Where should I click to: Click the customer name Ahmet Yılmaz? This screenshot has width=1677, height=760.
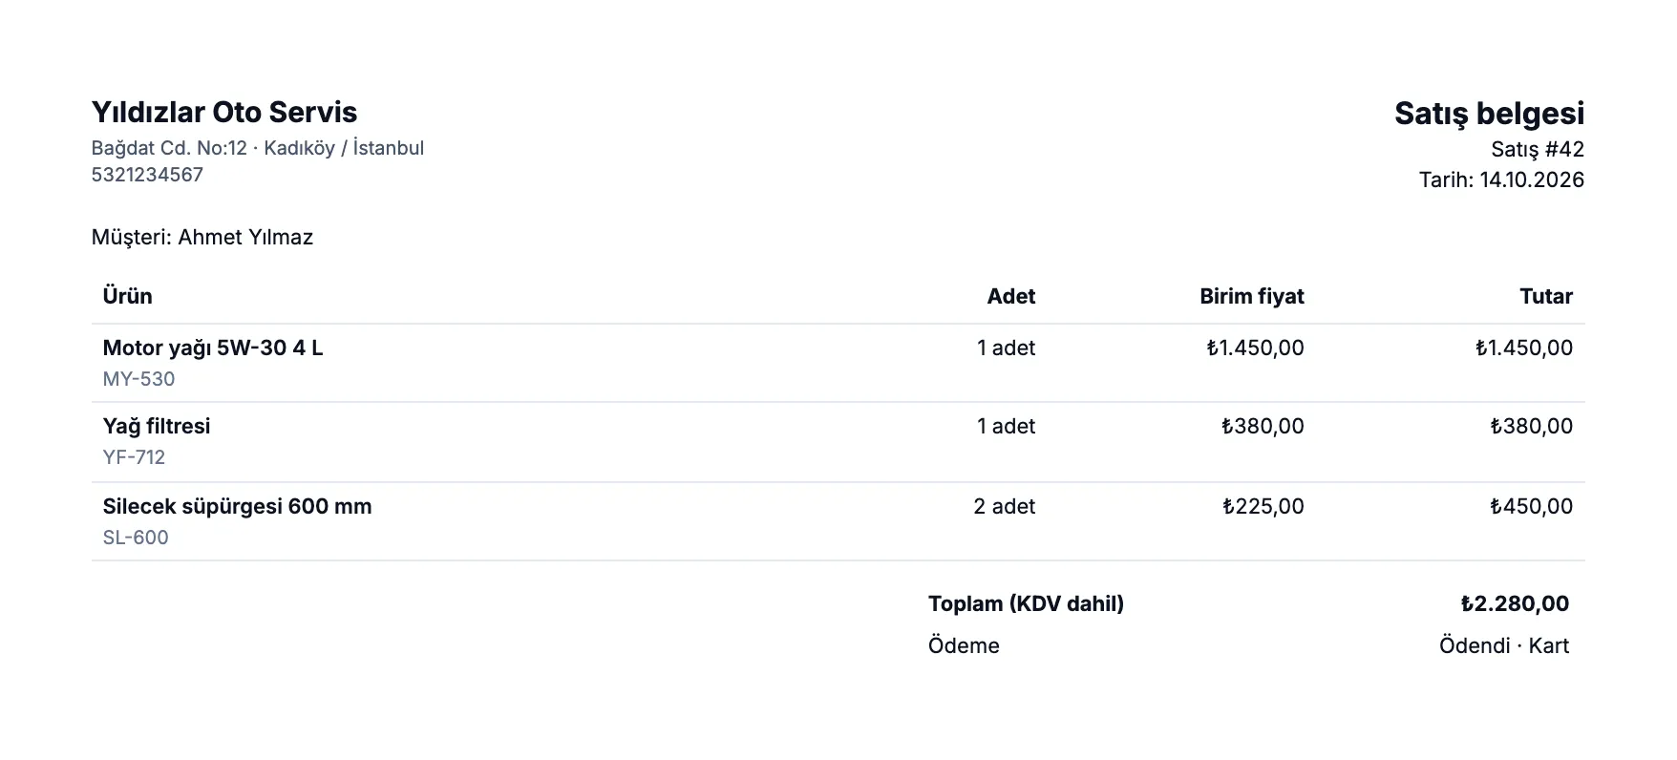[x=245, y=237]
